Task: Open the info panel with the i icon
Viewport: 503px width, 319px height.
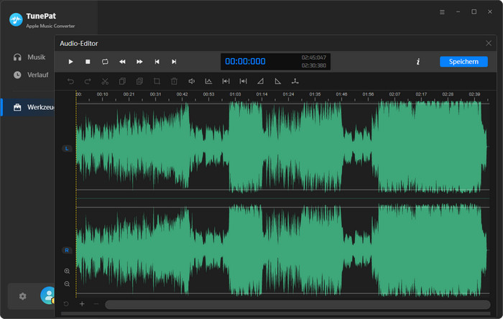Action: click(x=418, y=62)
